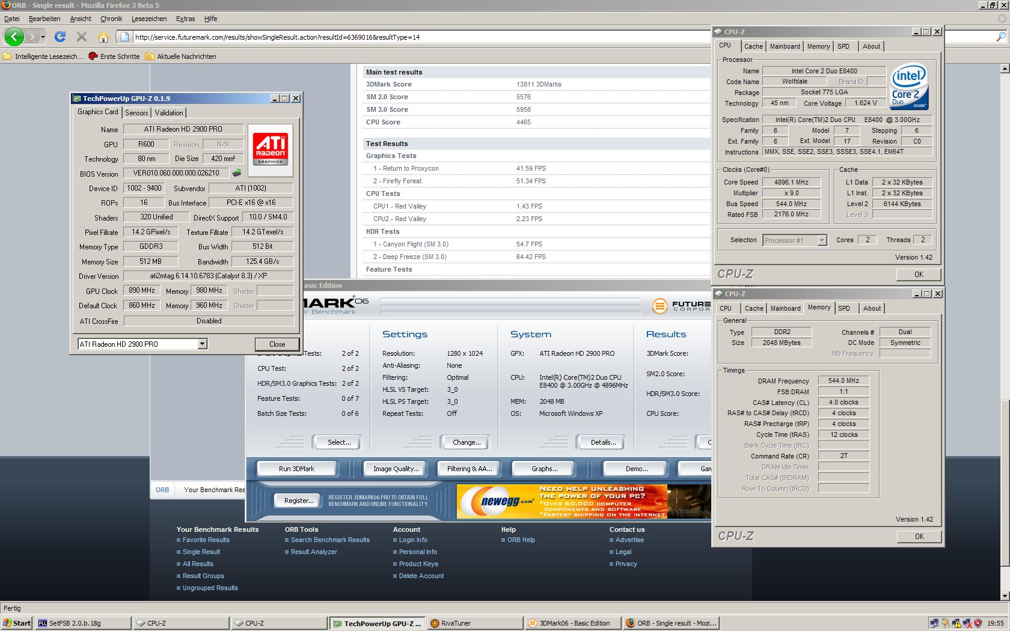The width and height of the screenshot is (1010, 631).
Task: Click the Register... button in 3DMark06
Action: 299,501
